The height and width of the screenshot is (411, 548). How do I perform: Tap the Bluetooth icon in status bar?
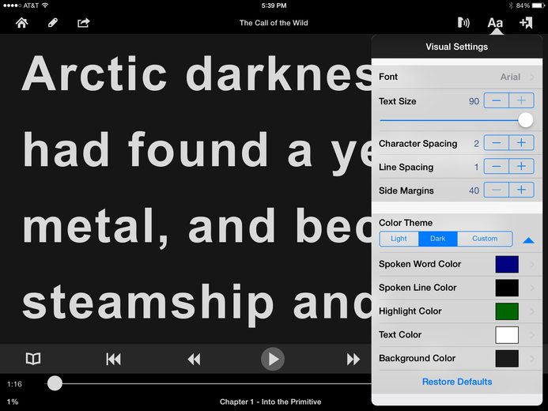pos(511,6)
